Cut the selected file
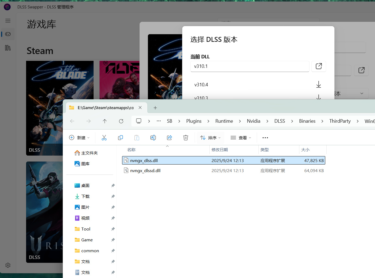 click(x=104, y=138)
